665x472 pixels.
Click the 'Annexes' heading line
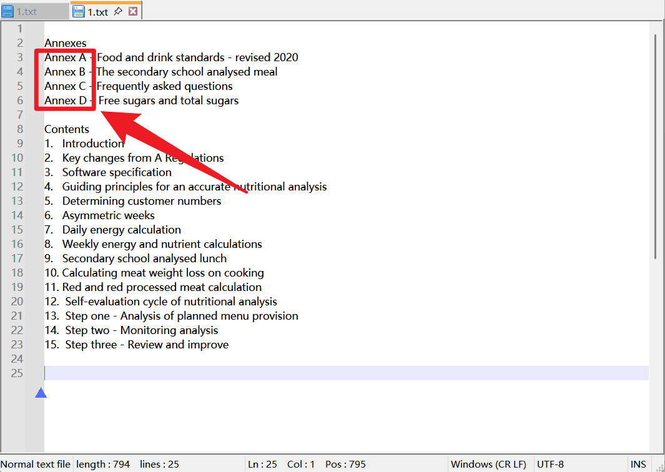[66, 43]
